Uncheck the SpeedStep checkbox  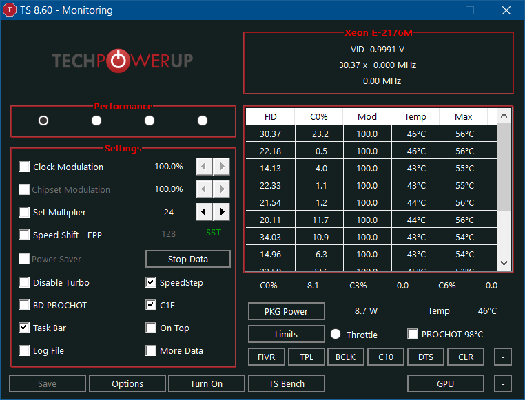(x=151, y=282)
